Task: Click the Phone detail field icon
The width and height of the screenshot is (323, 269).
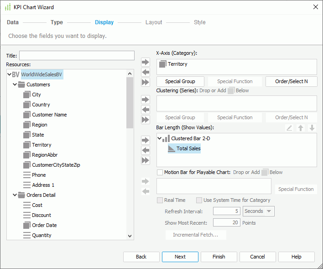Action: [27, 175]
